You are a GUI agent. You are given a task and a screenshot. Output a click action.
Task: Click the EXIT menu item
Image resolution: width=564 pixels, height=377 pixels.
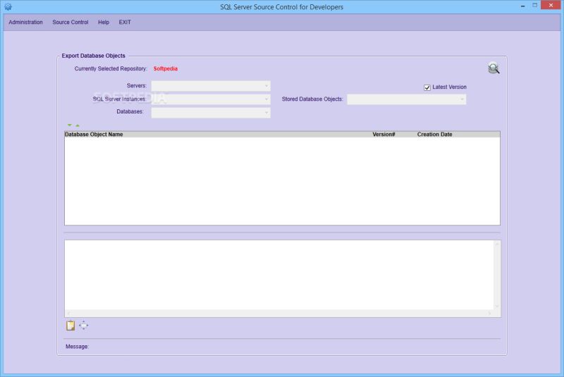pos(125,23)
